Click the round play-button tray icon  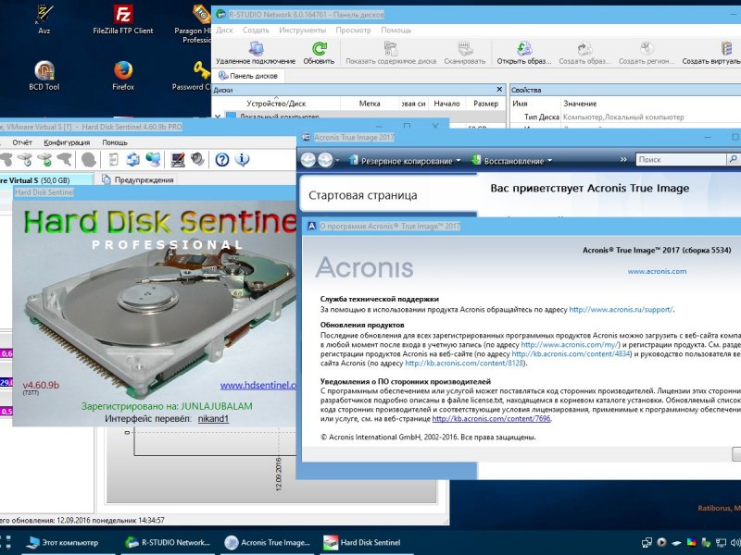coord(661,542)
